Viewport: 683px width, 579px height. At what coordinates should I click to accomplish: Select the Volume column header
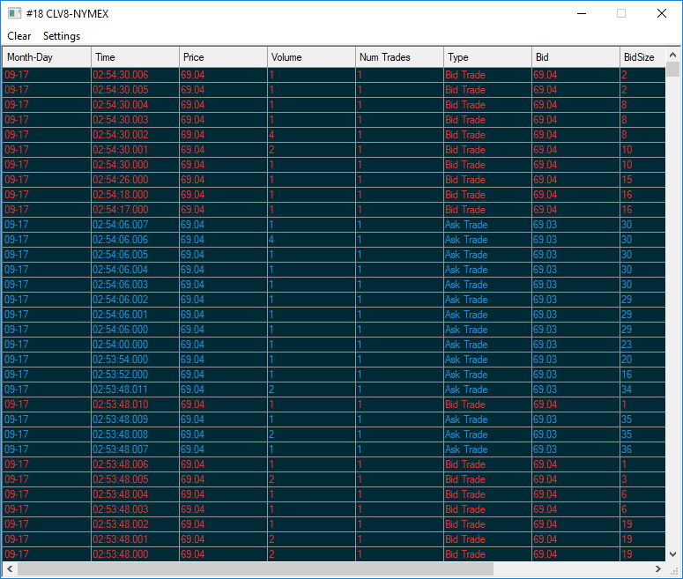pyautogui.click(x=311, y=57)
